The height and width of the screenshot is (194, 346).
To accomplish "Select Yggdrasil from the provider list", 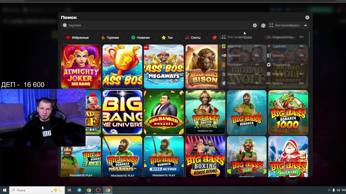I will coord(286,46).
